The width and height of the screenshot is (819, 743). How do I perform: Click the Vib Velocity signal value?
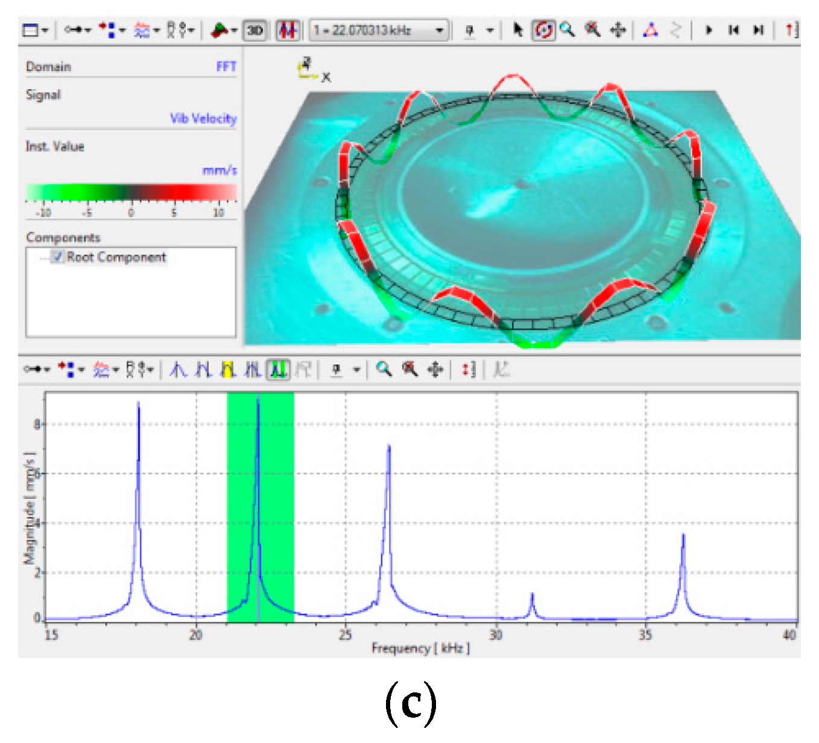(203, 119)
